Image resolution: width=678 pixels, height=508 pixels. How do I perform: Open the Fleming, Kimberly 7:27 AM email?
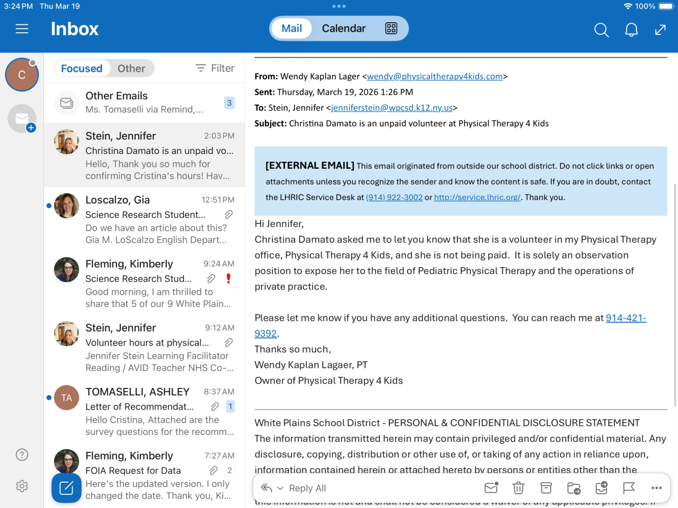(144, 476)
